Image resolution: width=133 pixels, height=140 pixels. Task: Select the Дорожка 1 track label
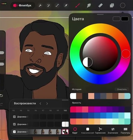pyautogui.click(x=23, y=132)
